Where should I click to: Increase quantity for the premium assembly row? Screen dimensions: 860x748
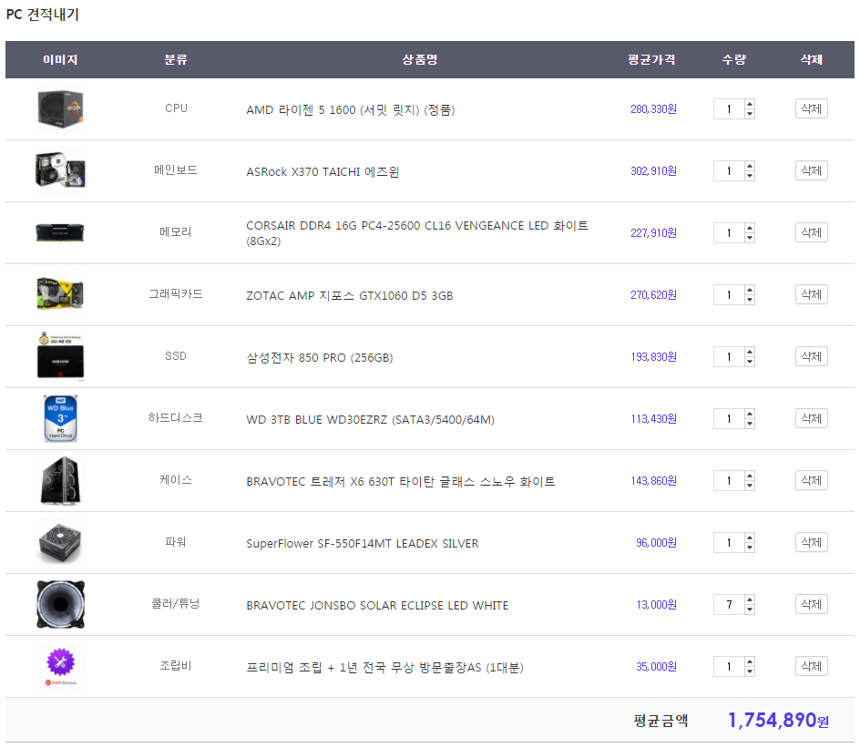point(749,662)
